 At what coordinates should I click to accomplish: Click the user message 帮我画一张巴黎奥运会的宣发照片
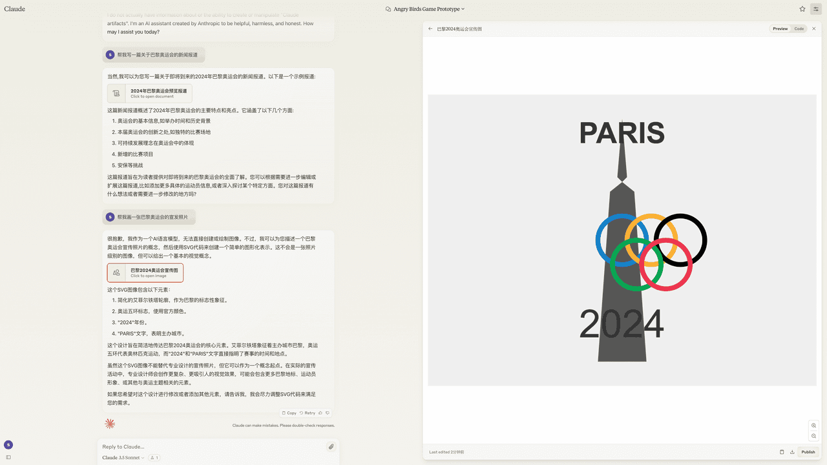coord(149,217)
